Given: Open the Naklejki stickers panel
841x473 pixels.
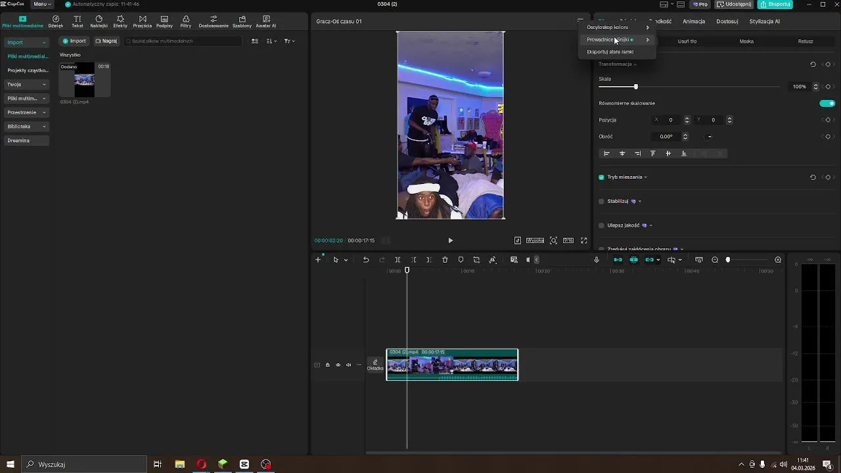Looking at the screenshot, I should pos(99,22).
